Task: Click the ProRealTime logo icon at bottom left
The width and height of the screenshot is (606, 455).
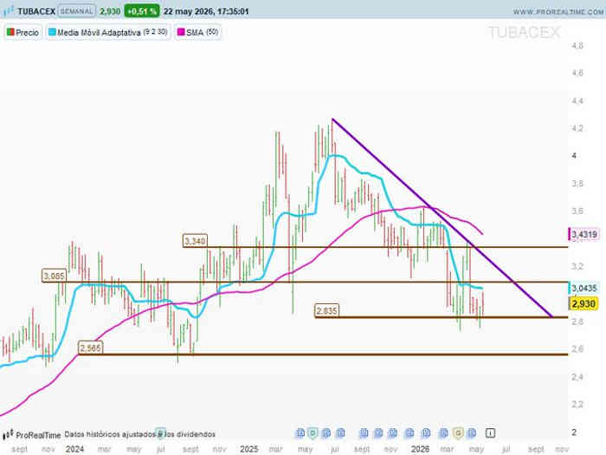Action: coord(8,435)
